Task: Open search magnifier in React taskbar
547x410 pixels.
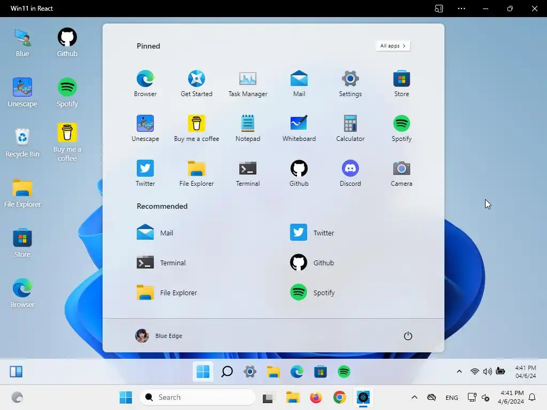Action: pos(226,372)
